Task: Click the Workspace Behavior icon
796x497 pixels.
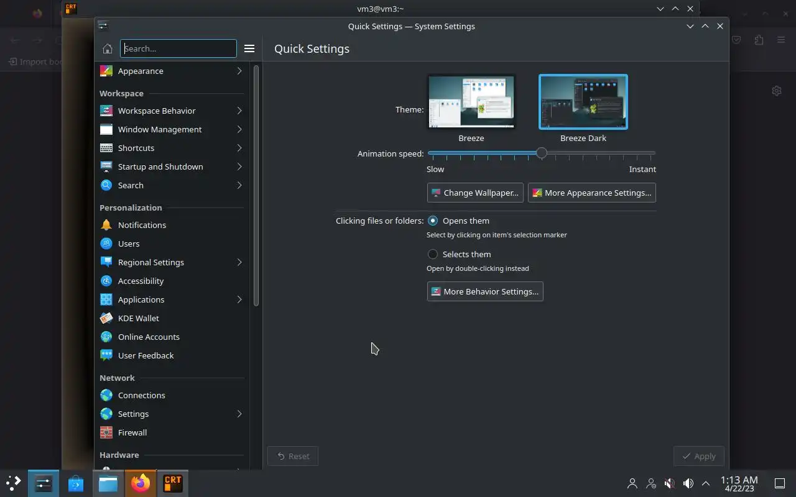Action: (x=106, y=111)
